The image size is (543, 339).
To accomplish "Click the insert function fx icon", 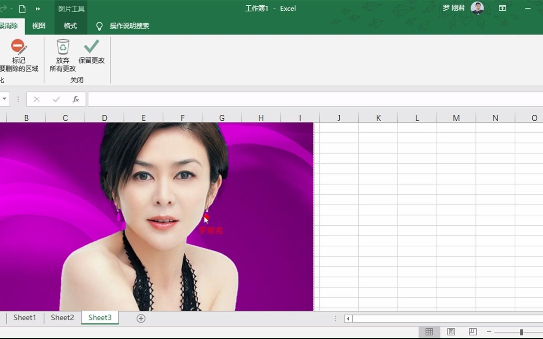I will coord(76,99).
